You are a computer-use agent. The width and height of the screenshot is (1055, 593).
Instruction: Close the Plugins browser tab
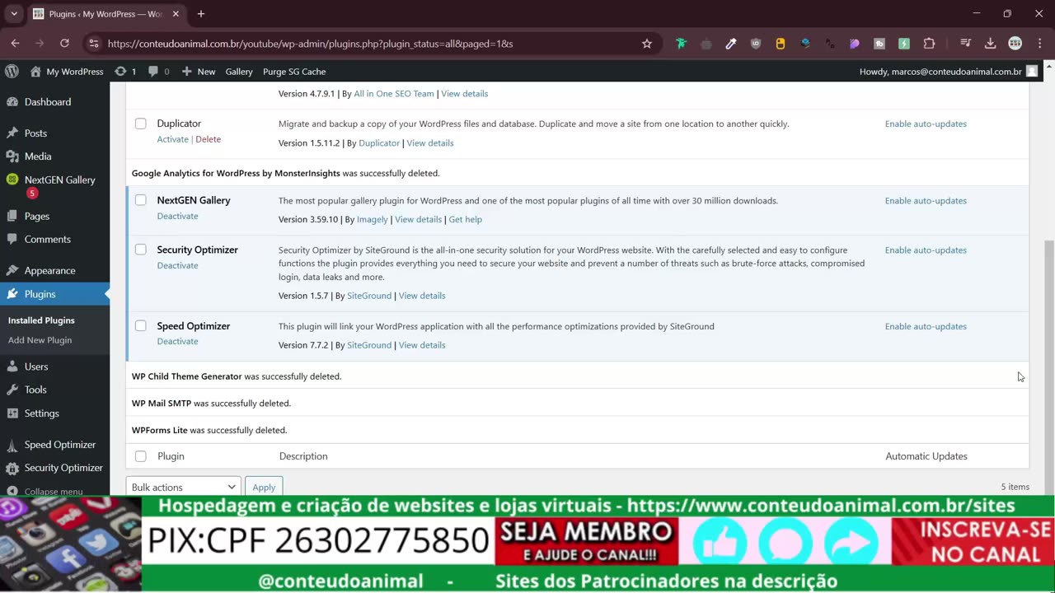tap(176, 14)
